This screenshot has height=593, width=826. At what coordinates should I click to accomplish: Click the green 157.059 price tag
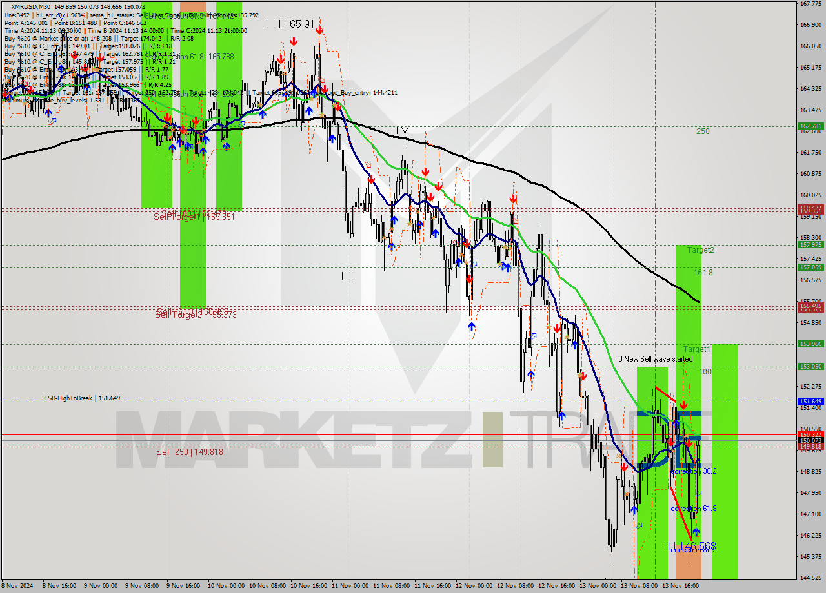coord(811,267)
